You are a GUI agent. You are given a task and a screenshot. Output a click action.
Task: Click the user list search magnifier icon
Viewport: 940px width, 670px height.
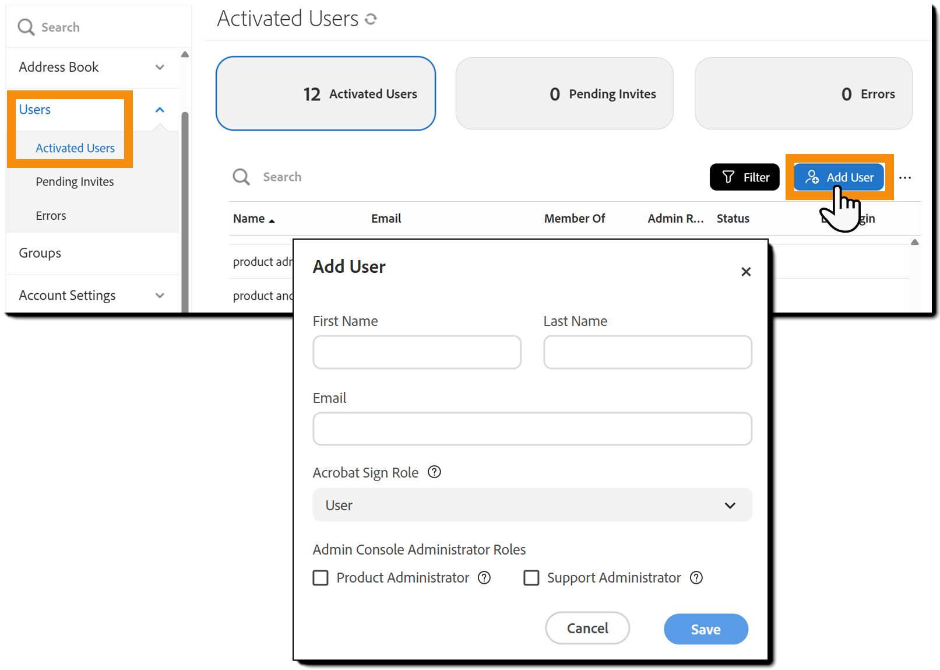click(241, 177)
